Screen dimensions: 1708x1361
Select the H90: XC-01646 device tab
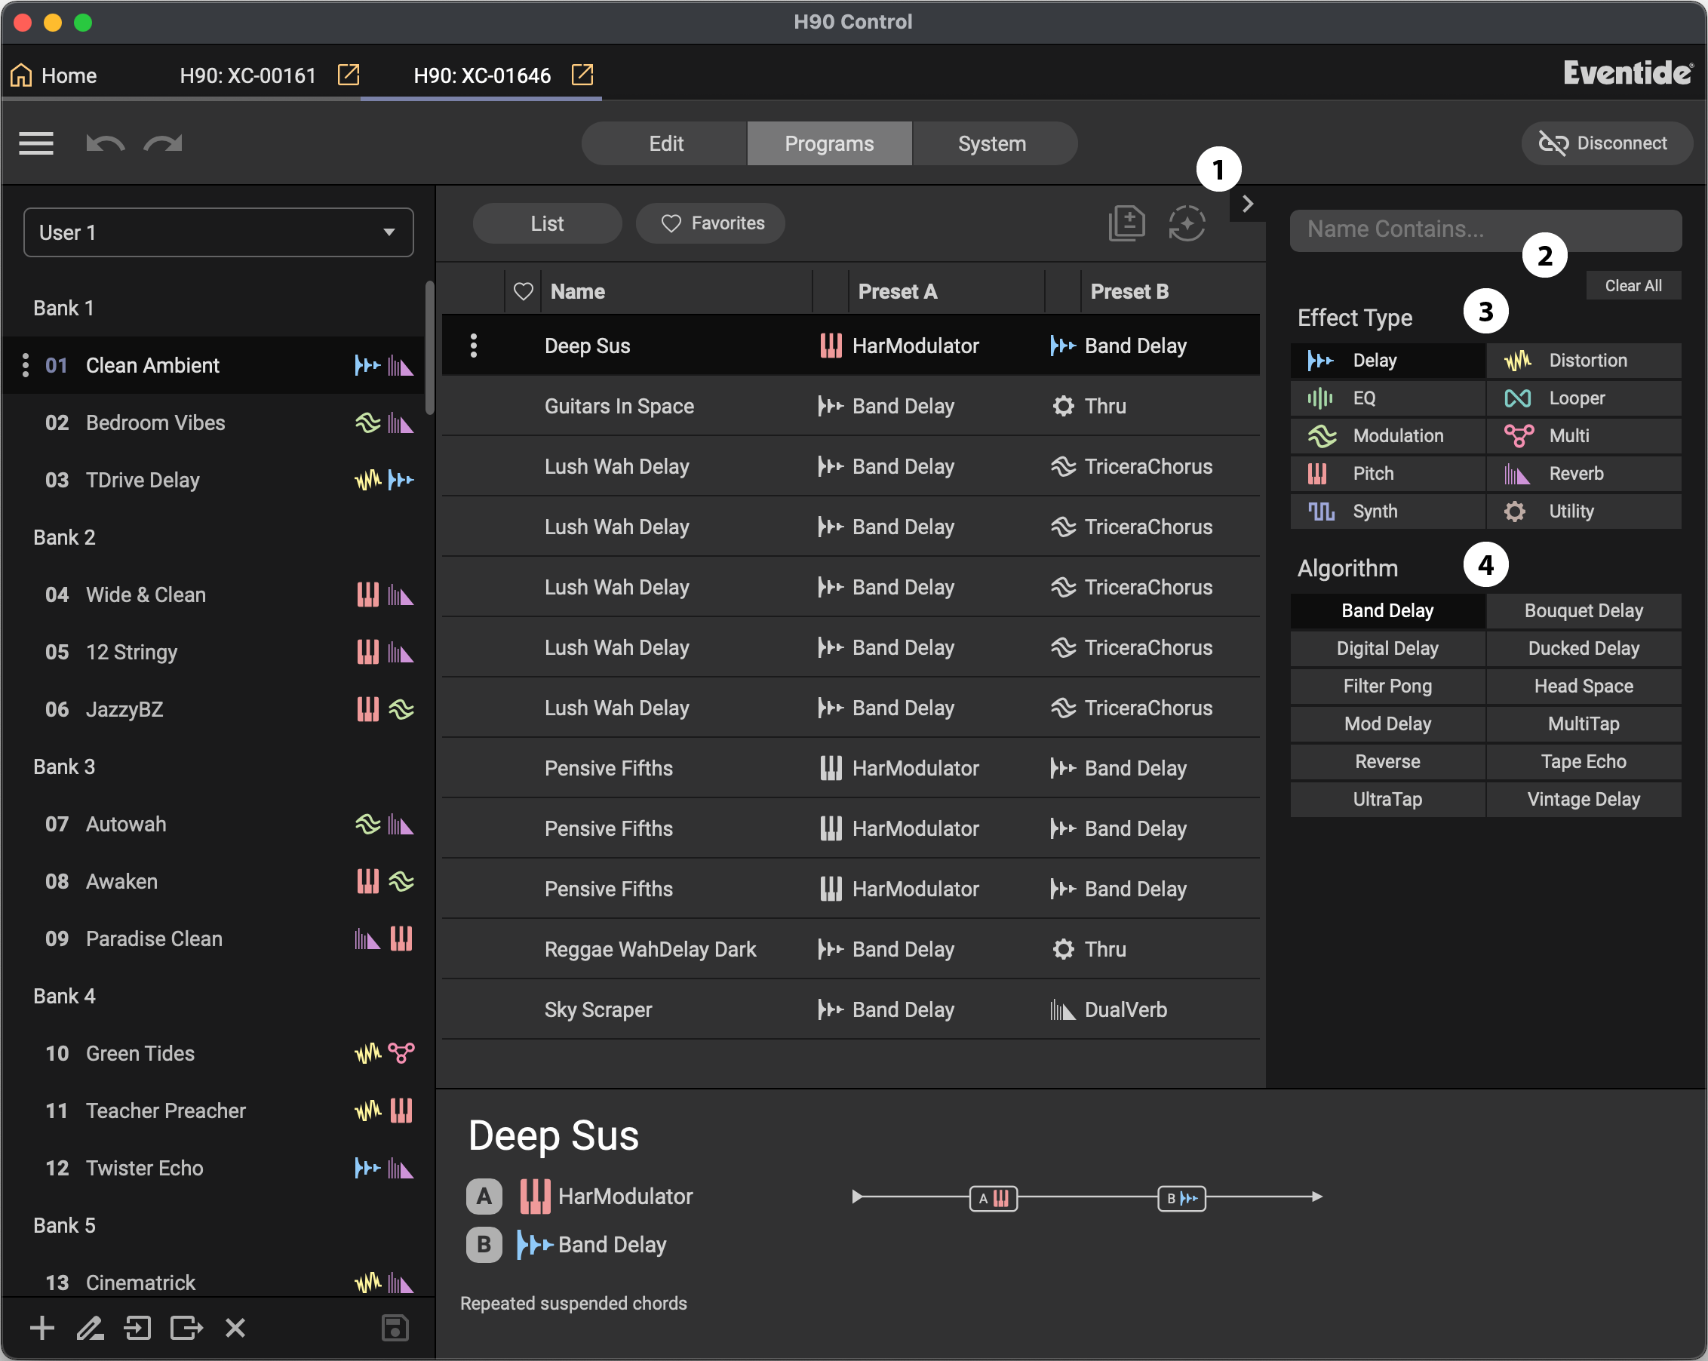[x=481, y=75]
